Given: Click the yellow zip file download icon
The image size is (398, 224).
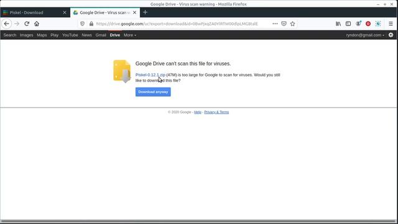Looking at the screenshot, I should coord(122,72).
